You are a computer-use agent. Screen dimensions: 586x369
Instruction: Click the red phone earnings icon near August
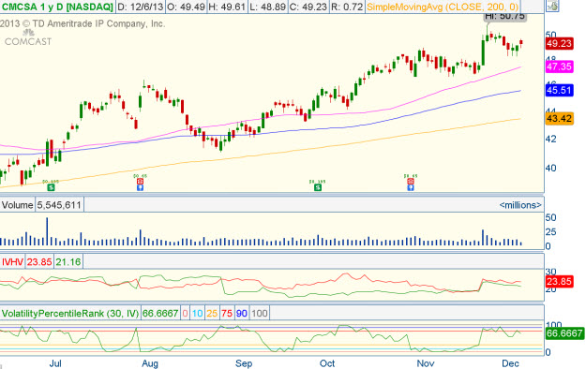pos(140,181)
